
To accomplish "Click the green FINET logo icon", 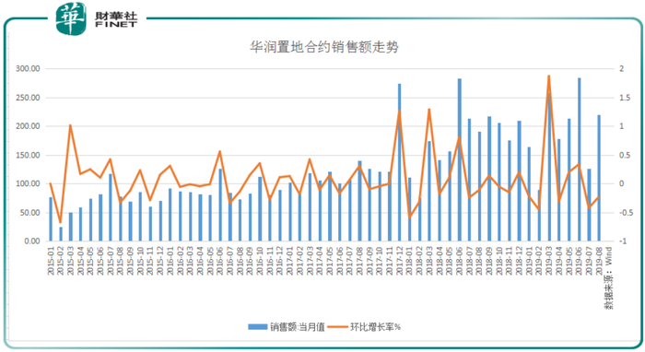I will (x=71, y=18).
